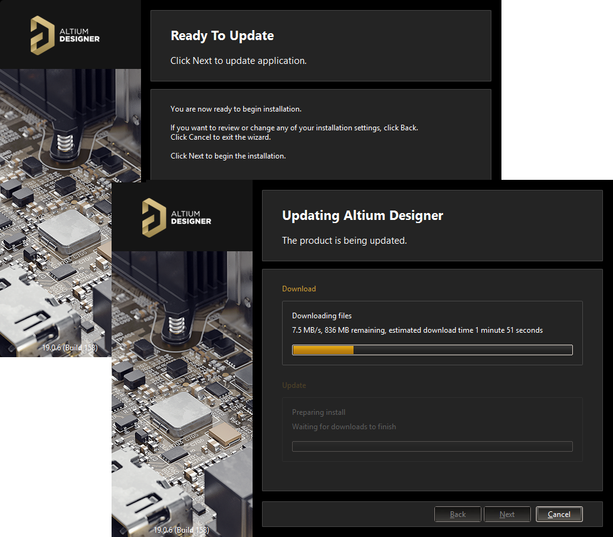Click the 'Updating Altium Designer' heading
The height and width of the screenshot is (537, 613).
coord(362,216)
